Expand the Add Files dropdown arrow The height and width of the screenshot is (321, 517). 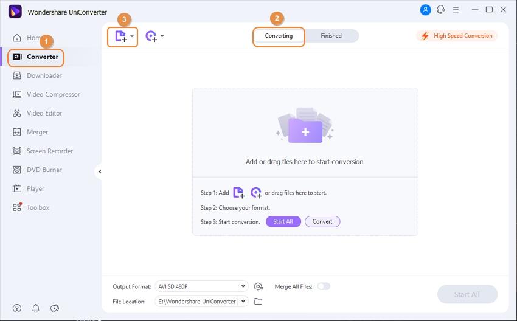[132, 36]
